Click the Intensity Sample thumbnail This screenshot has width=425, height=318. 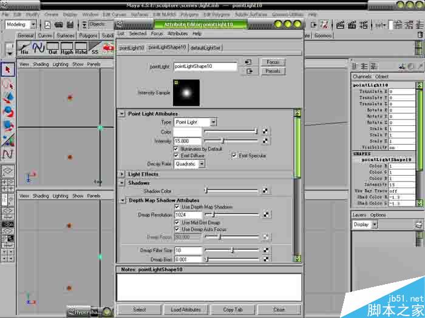point(186,93)
